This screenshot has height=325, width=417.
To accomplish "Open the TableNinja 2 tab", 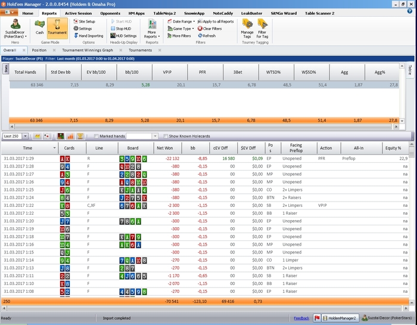I will click(x=164, y=13).
